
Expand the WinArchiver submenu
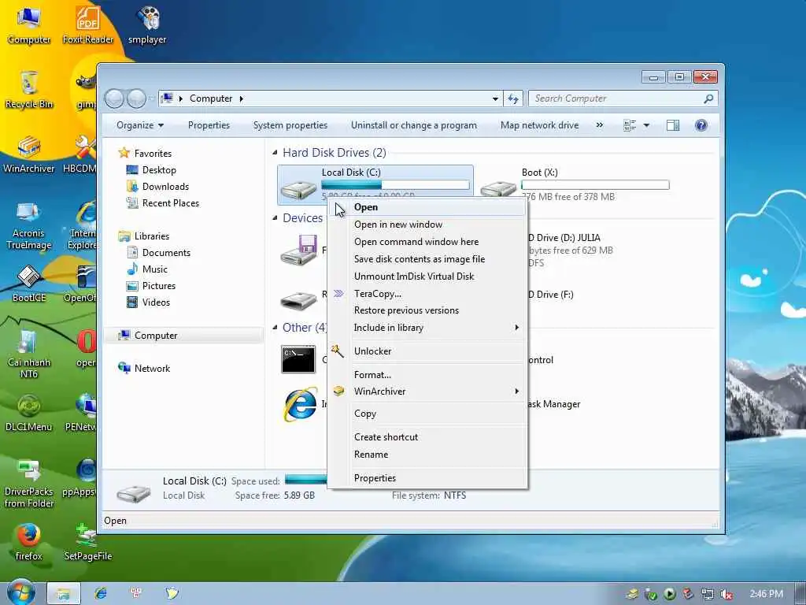516,391
